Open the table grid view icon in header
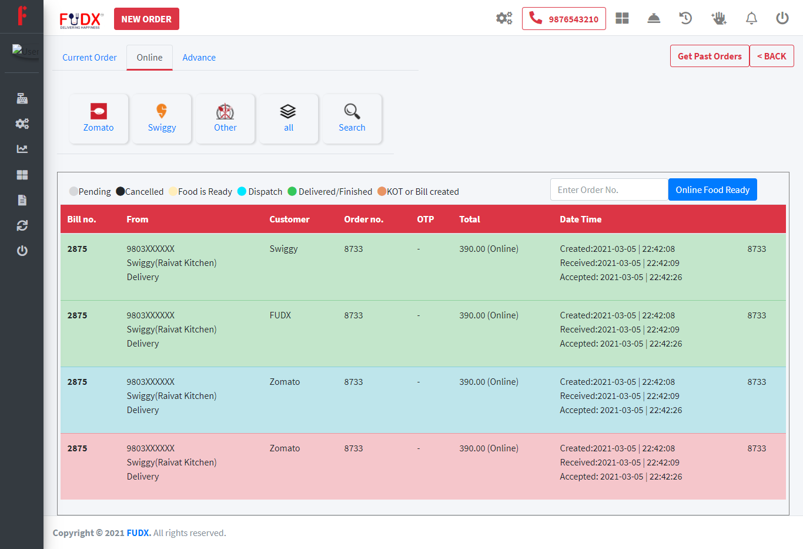The width and height of the screenshot is (803, 549). [x=622, y=18]
